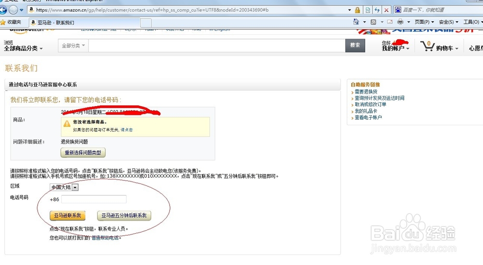Expand the address bar URL dropdown arrow
This screenshot has width=483, height=265.
350,10
